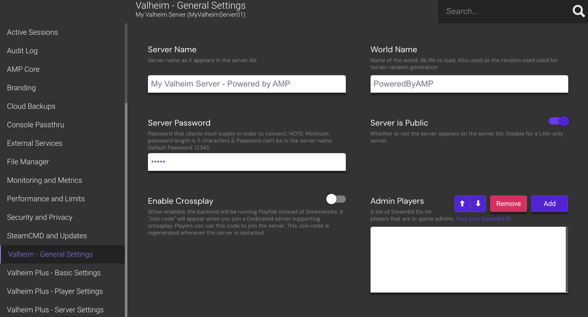The height and width of the screenshot is (317, 588).
Task: Click the move-up arrow beside Admin Players
Action: click(x=462, y=203)
